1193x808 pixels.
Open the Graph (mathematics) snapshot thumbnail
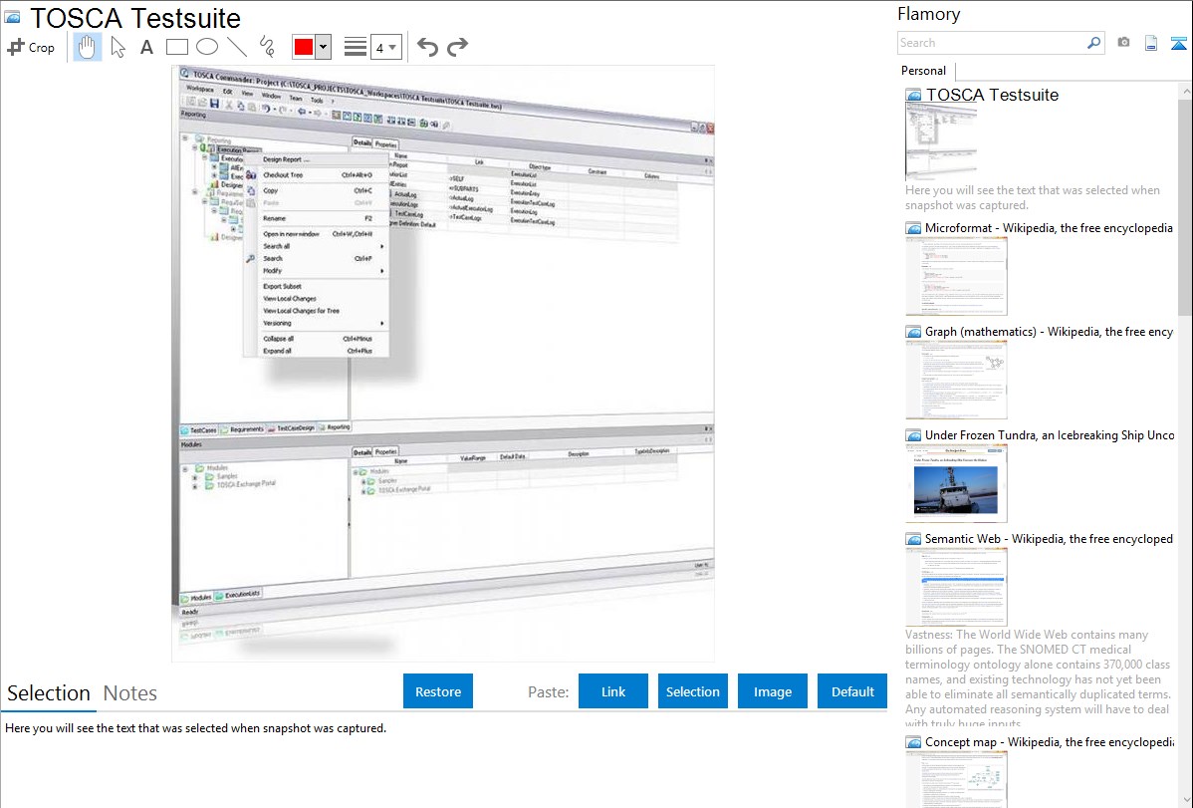point(956,380)
